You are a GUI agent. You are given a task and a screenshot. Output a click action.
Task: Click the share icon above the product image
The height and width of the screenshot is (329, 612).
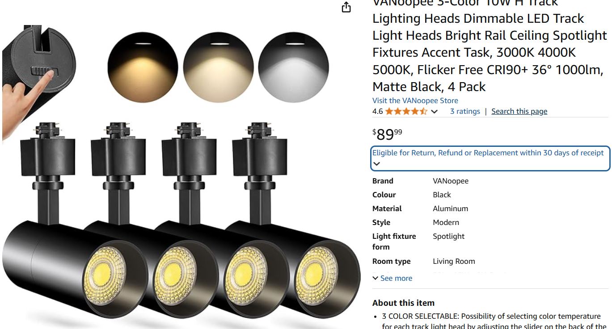coord(346,7)
